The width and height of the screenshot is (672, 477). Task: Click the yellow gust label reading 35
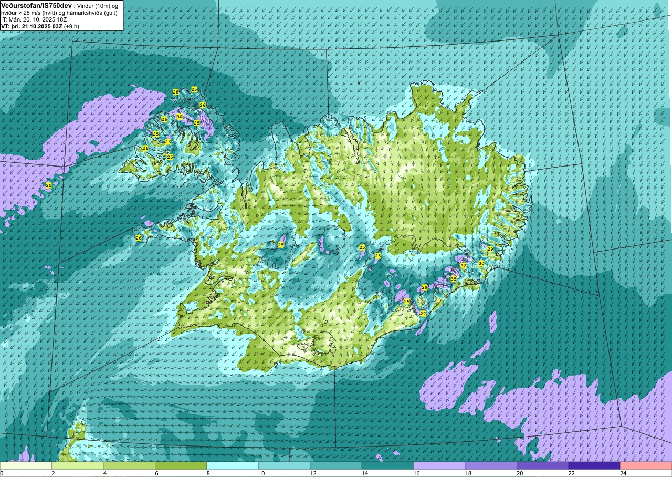pyautogui.click(x=453, y=279)
